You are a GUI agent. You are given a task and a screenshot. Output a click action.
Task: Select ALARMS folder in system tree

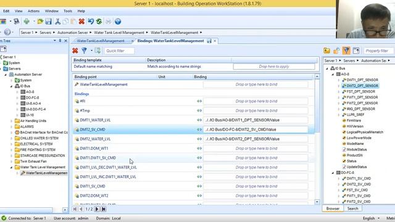tap(27, 126)
